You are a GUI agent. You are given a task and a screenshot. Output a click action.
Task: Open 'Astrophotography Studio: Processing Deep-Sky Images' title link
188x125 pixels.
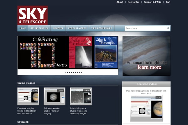click(79, 111)
